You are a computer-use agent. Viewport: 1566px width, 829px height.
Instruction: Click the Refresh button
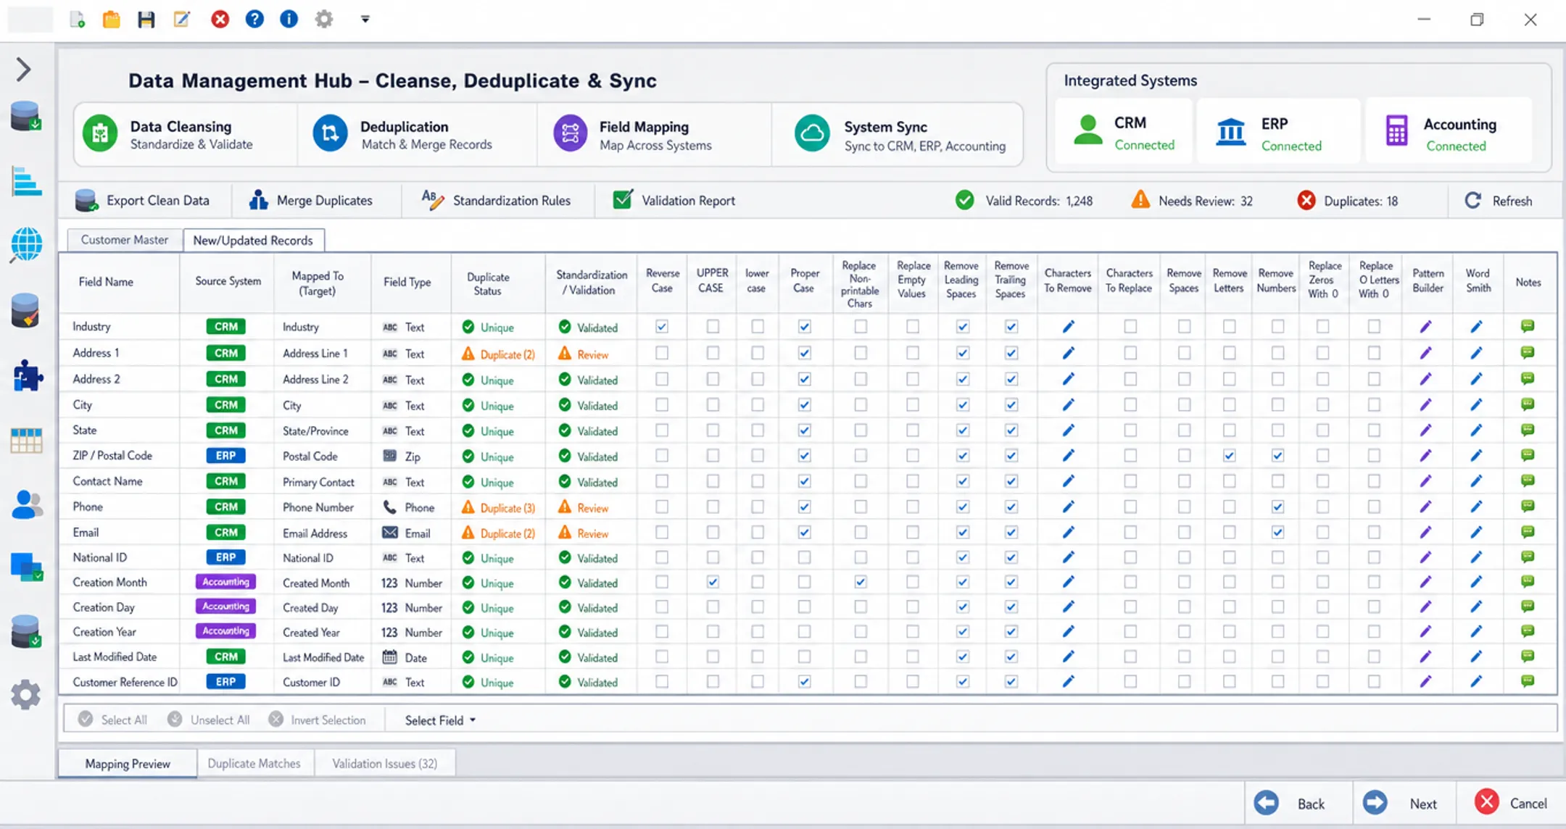(1499, 201)
